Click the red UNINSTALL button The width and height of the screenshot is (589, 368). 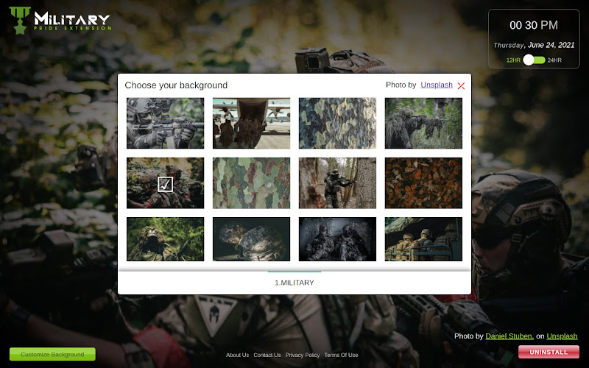click(549, 352)
